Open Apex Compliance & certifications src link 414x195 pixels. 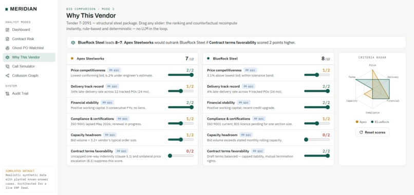click(x=123, y=119)
